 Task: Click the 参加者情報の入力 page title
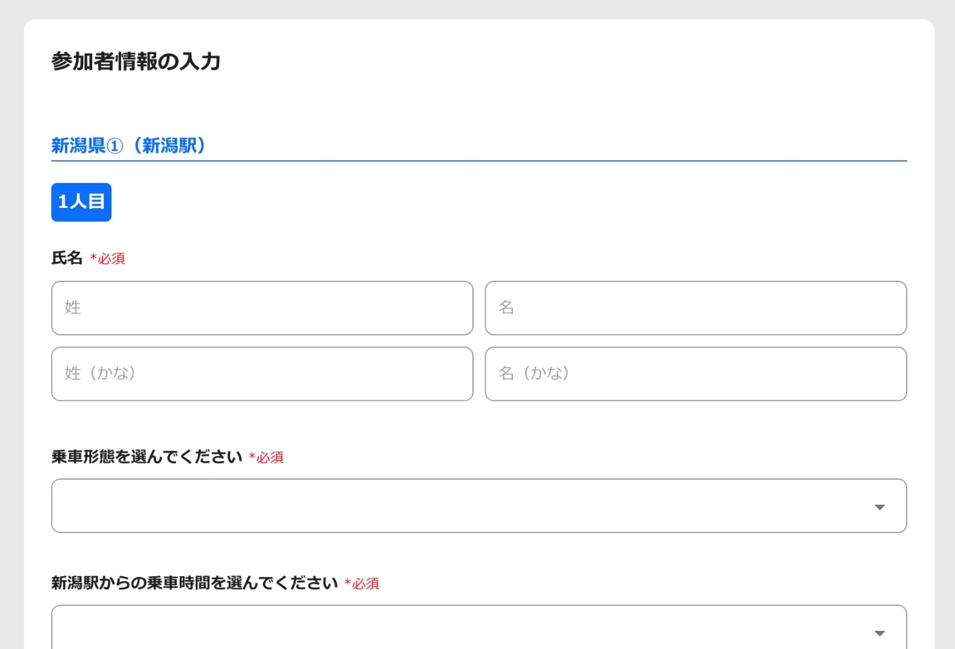pos(136,62)
